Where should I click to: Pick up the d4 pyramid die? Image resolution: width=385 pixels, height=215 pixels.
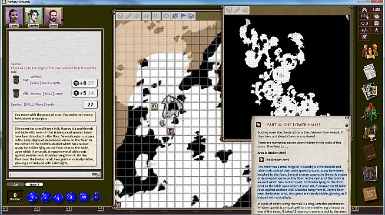[97, 196]
